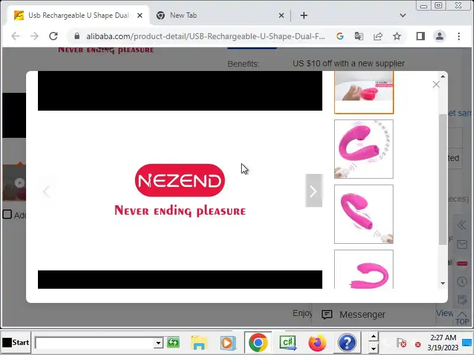Focus the taskbar address input field

94,343
